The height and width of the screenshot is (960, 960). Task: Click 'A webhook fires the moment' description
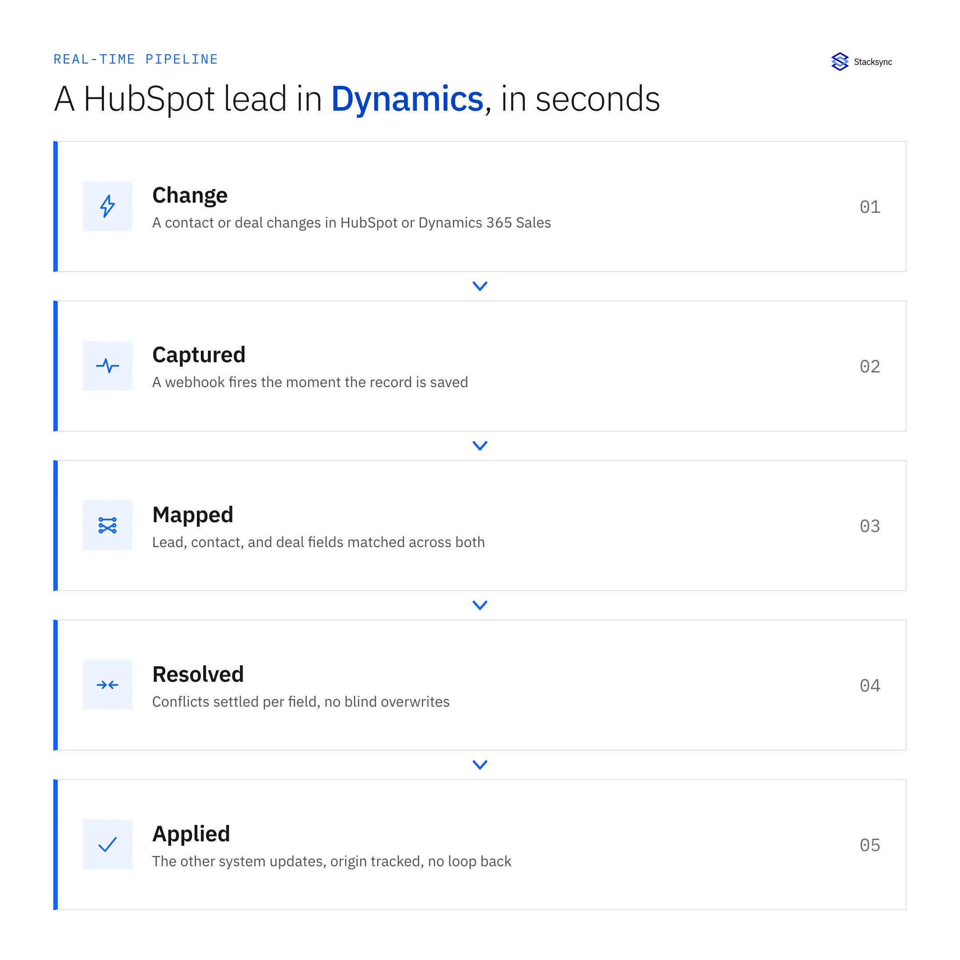[310, 382]
